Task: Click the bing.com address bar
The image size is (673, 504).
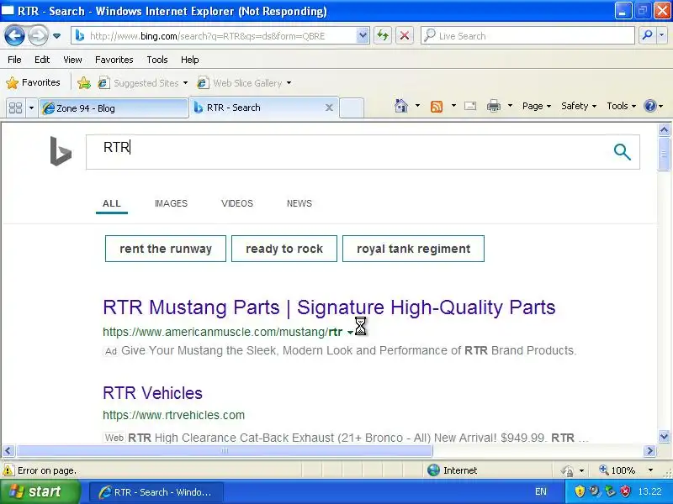Action: pos(214,36)
